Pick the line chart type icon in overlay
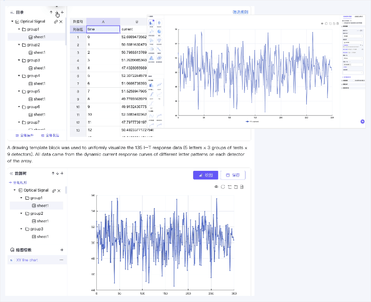 click(x=151, y=32)
